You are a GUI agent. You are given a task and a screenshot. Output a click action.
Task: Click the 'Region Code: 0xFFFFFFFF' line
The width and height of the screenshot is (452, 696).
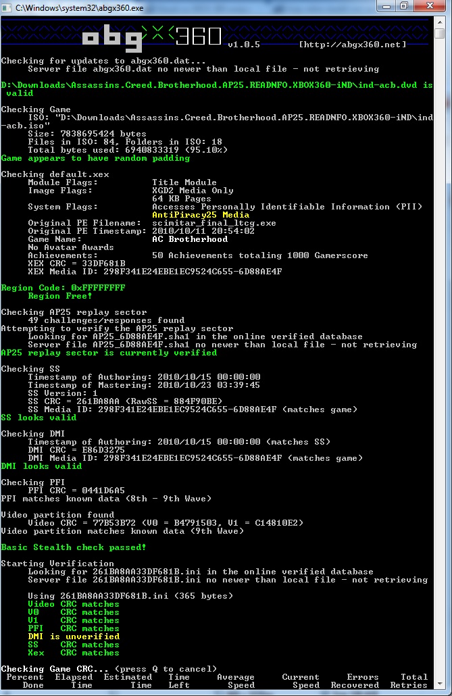pos(63,288)
